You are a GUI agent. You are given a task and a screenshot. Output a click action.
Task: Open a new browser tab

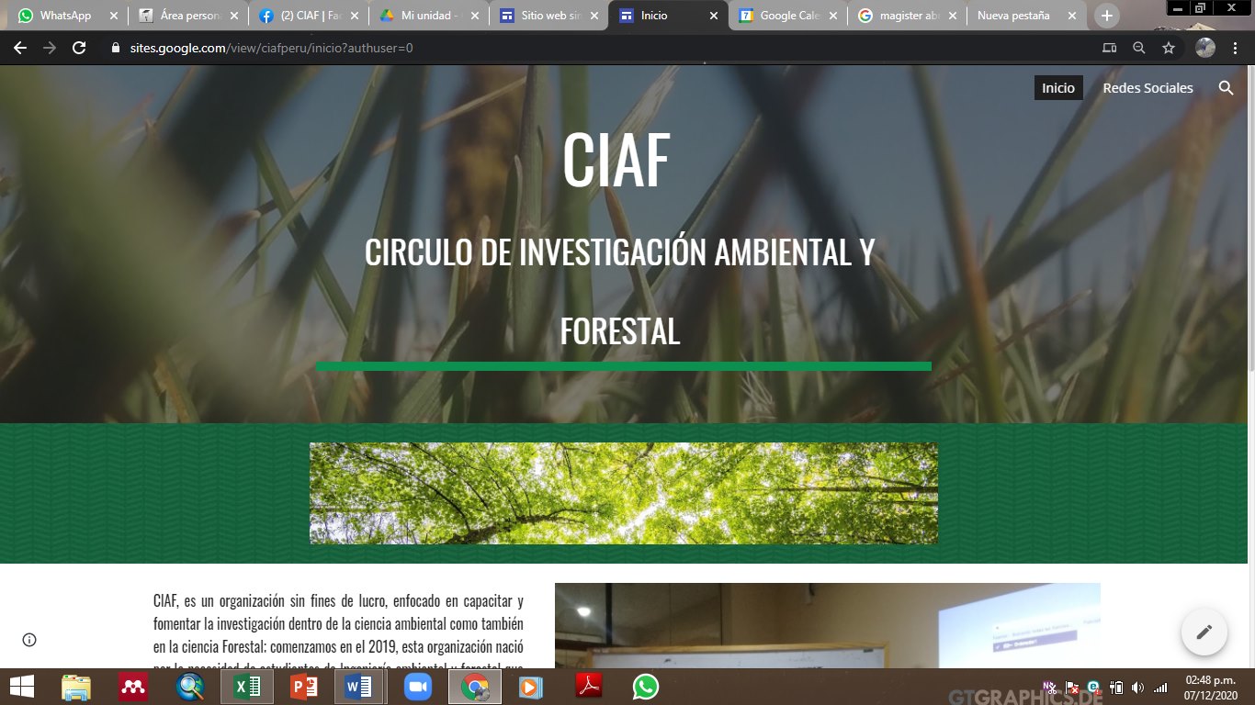[1107, 16]
